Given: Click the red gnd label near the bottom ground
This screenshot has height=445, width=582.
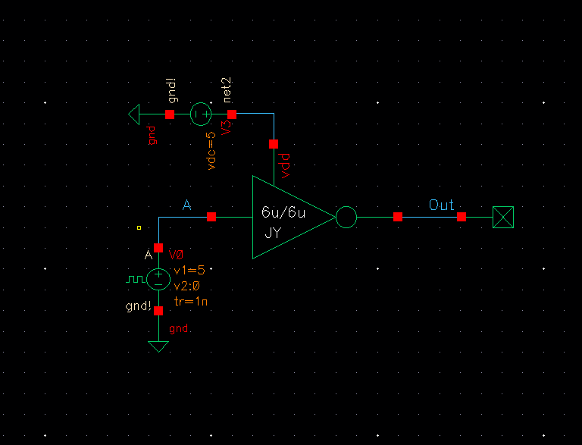Looking at the screenshot, I should click(x=179, y=329).
